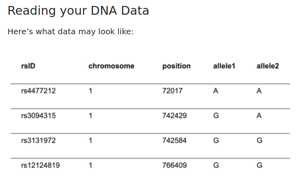Select the rsID column header
This screenshot has height=178, width=304.
click(x=28, y=66)
